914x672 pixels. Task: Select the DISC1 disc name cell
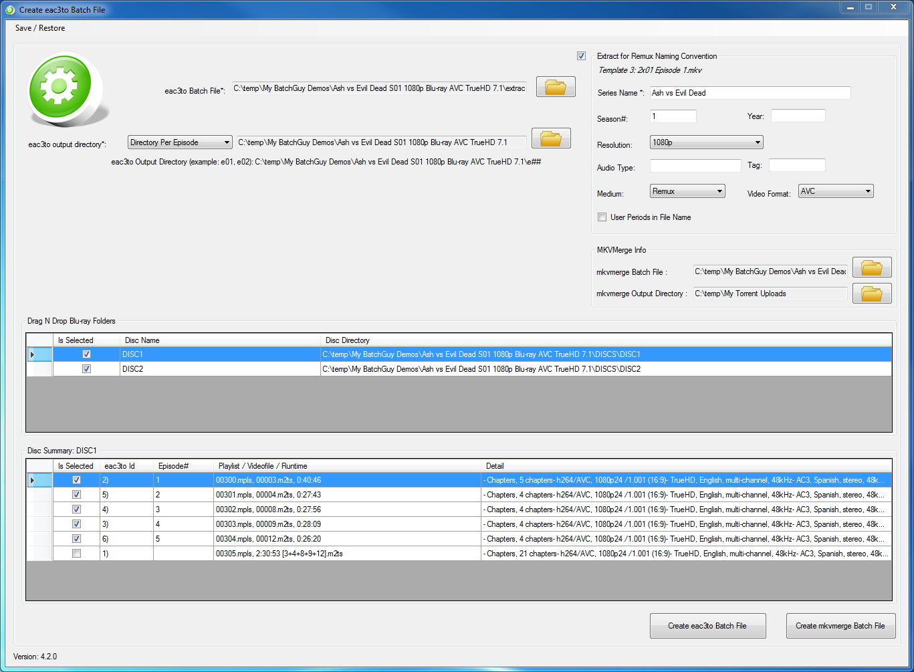[x=220, y=354]
